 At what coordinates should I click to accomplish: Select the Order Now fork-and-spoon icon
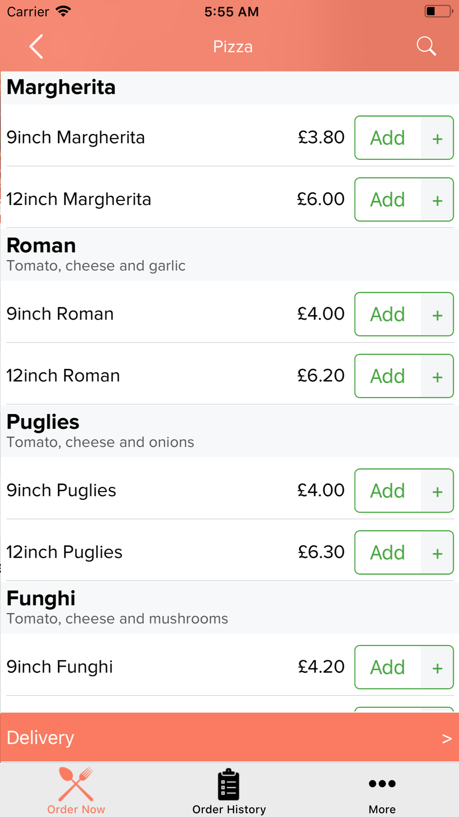pos(76,784)
